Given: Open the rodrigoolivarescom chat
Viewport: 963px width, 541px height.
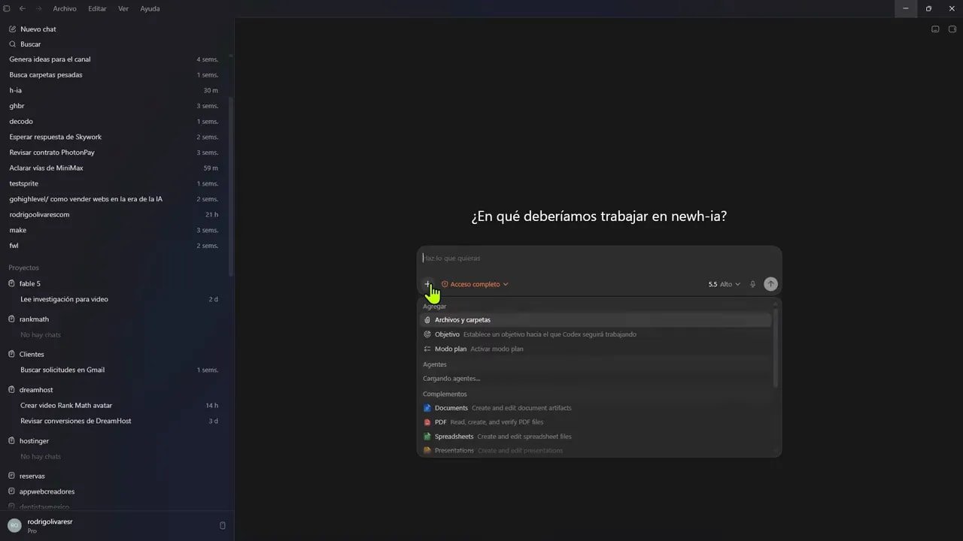Looking at the screenshot, I should tap(114, 214).
